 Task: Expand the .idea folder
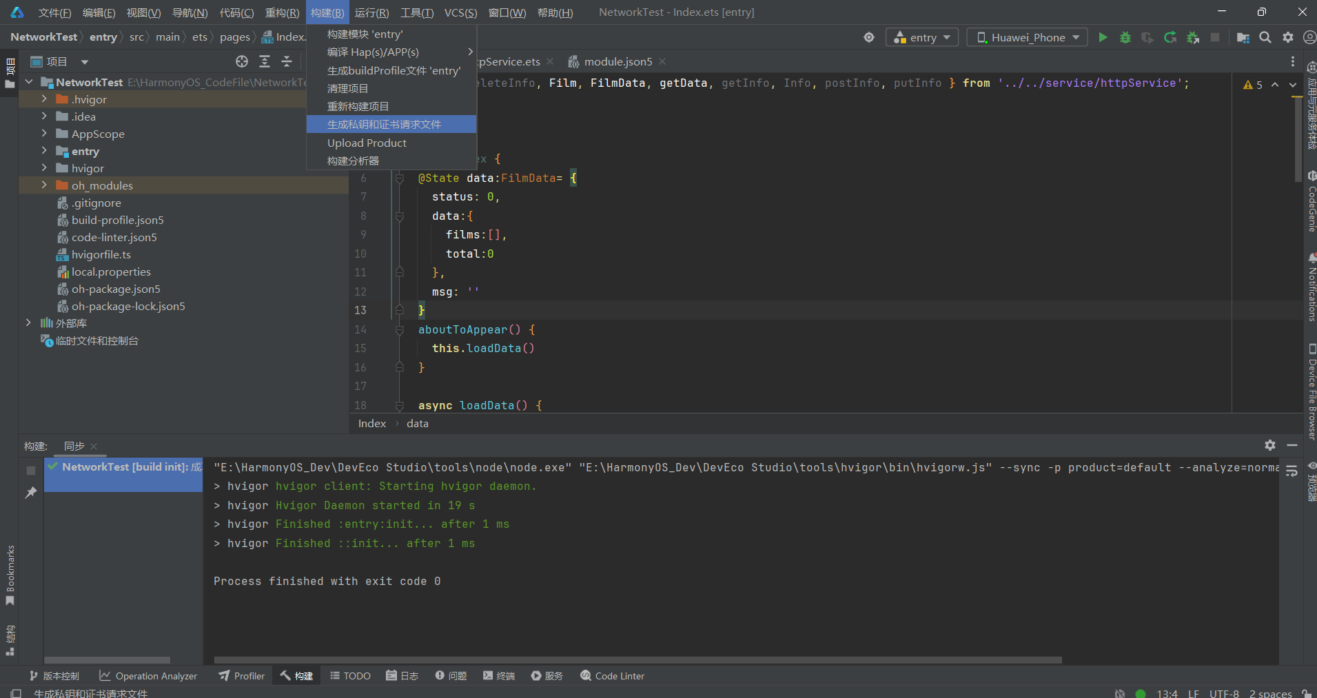pyautogui.click(x=44, y=116)
